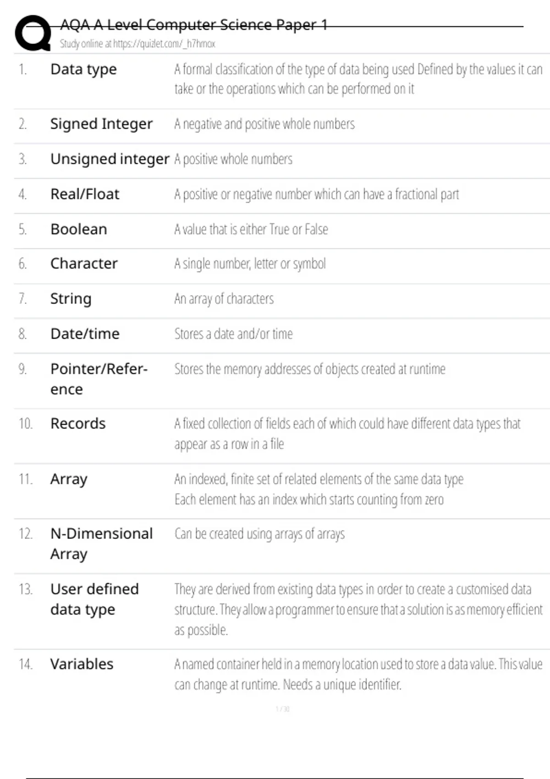Click the 'Variables' term
Image resolution: width=550 pixels, height=779 pixels.
pos(82,664)
